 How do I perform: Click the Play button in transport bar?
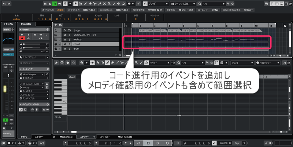[x=158, y=143]
